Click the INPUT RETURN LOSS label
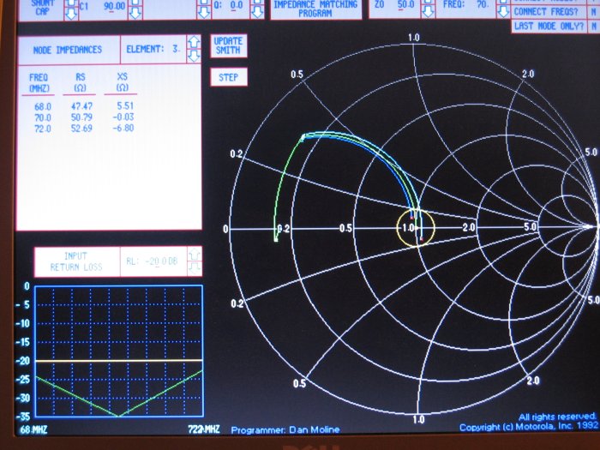Viewport: 600px width, 450px height. click(x=75, y=261)
